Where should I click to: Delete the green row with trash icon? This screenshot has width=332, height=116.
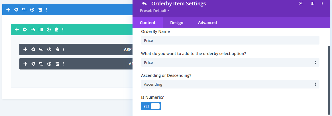click(x=57, y=29)
